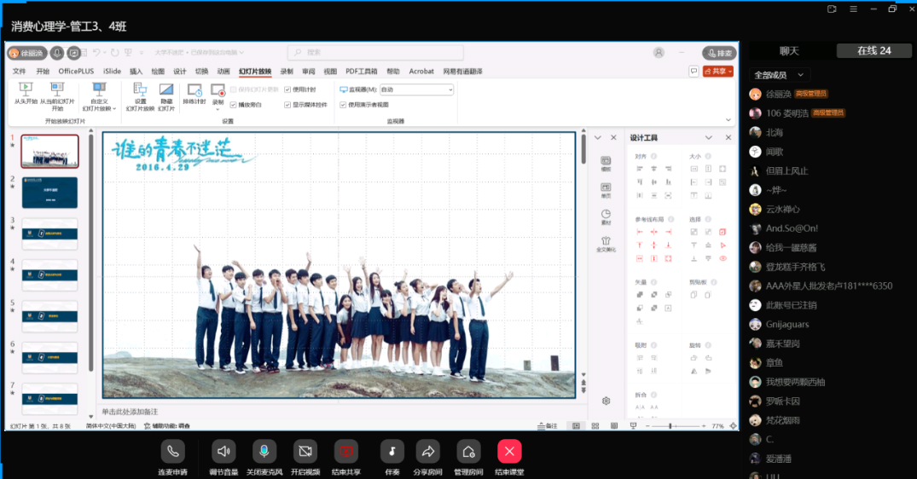
Task: Open the 插入 ribbon tab
Action: [x=136, y=72]
